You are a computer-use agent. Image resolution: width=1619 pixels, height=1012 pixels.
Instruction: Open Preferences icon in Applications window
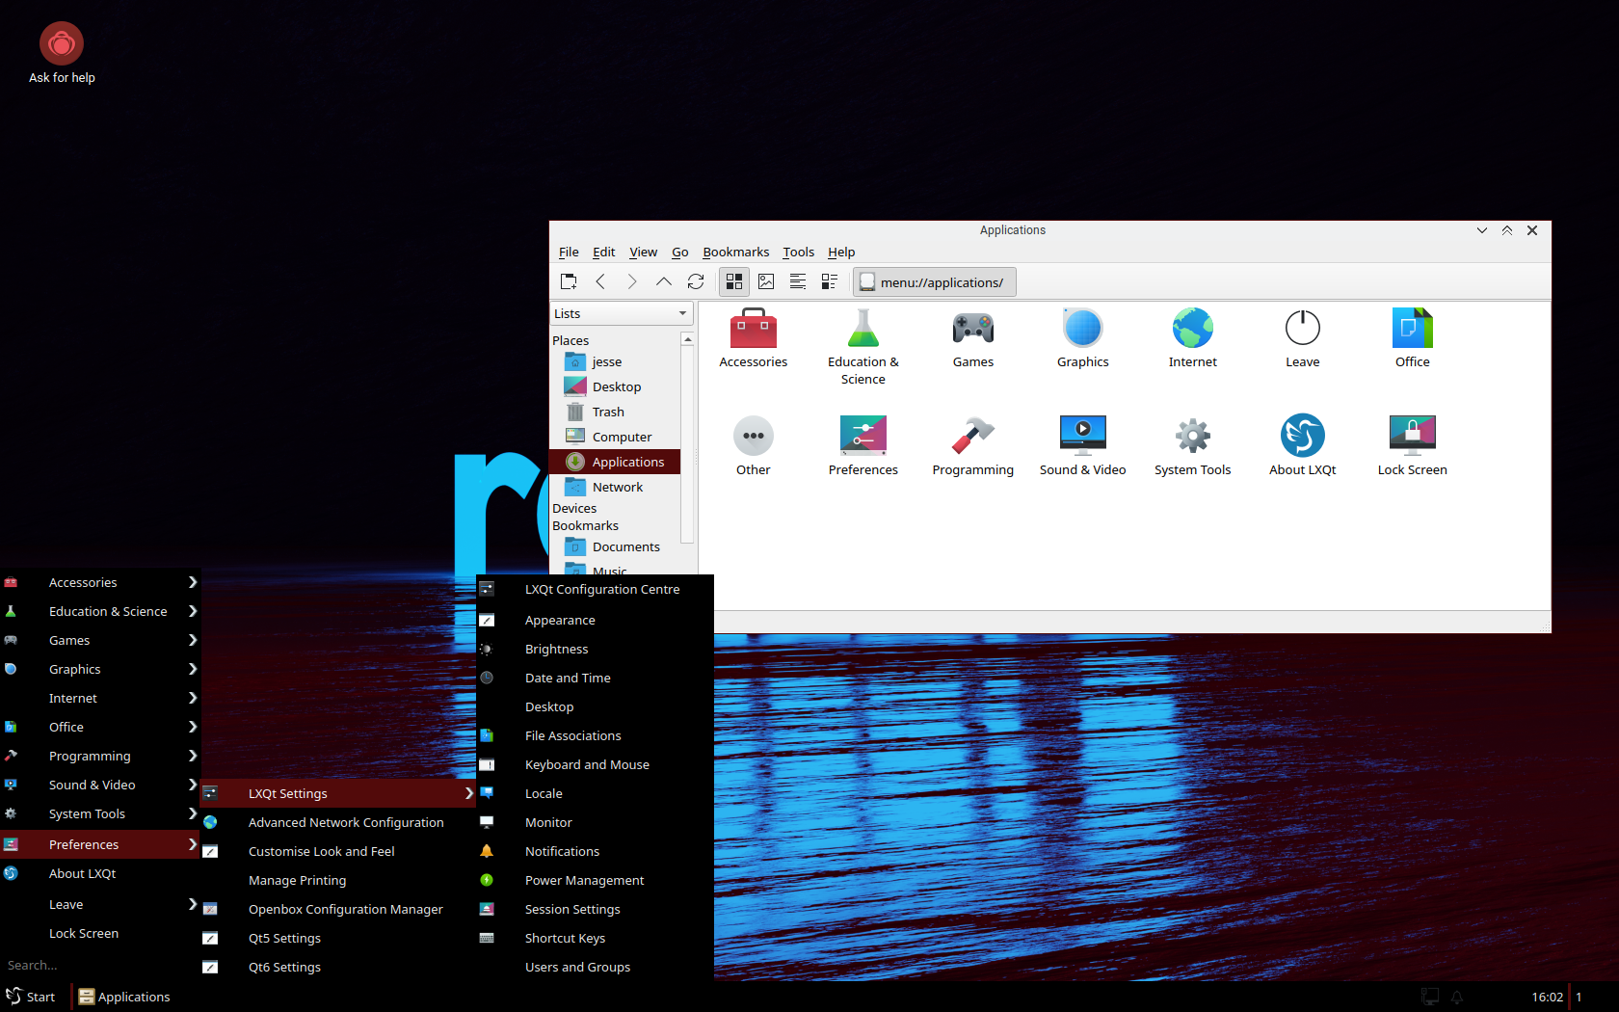point(863,437)
